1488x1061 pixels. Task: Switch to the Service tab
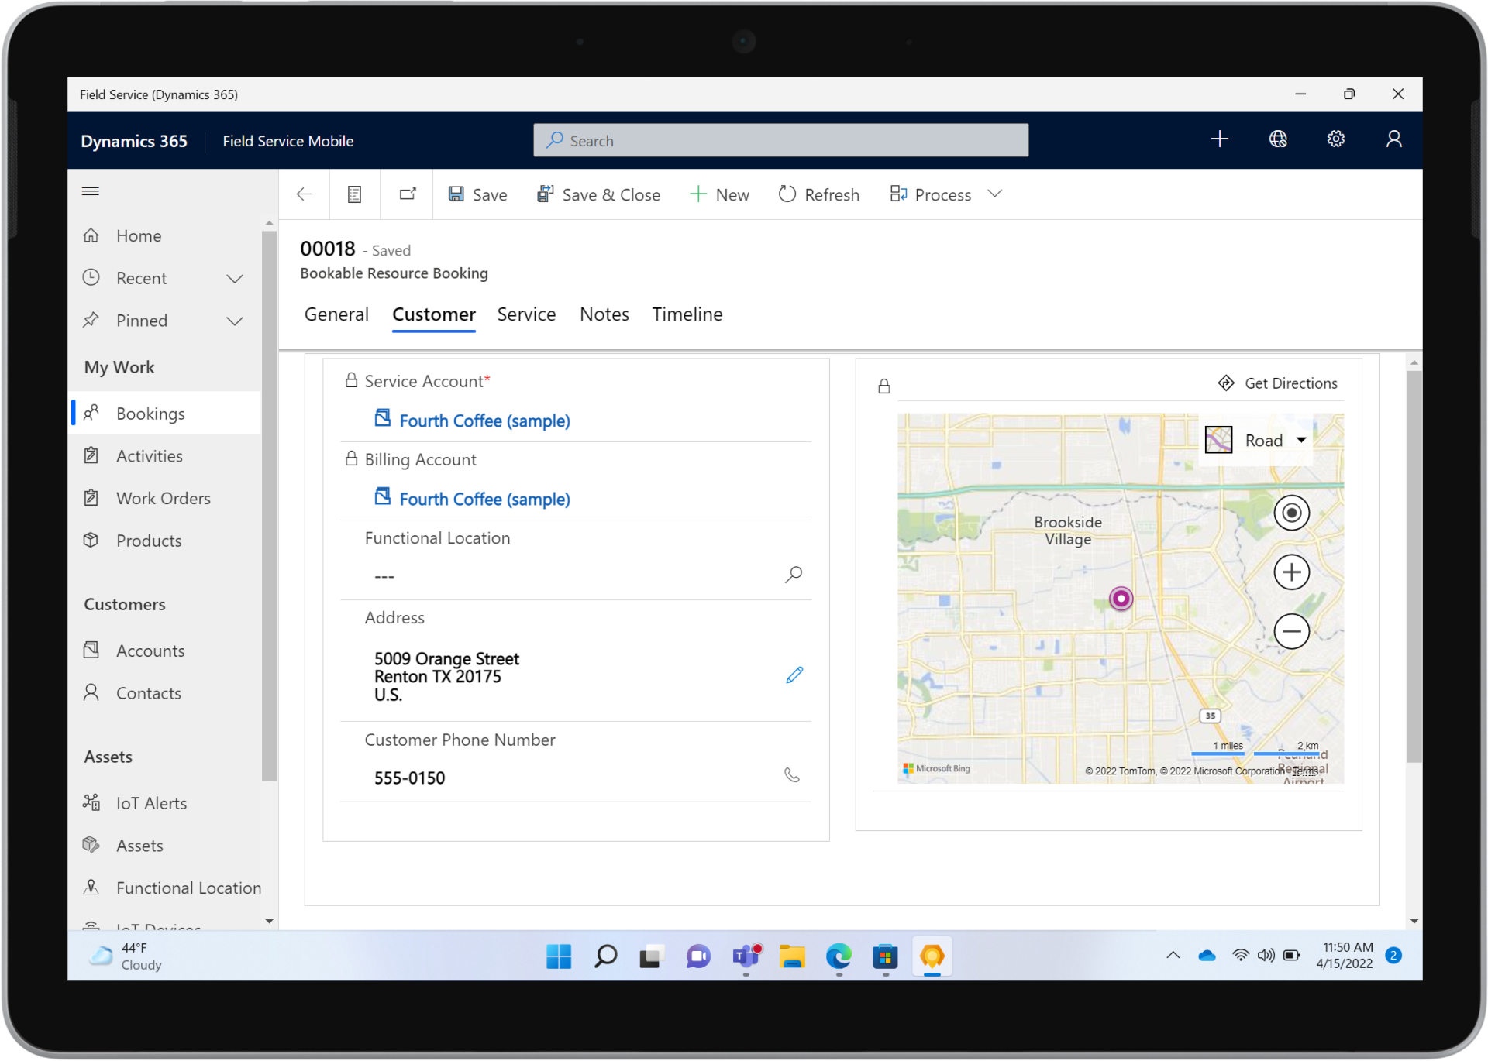[526, 314]
